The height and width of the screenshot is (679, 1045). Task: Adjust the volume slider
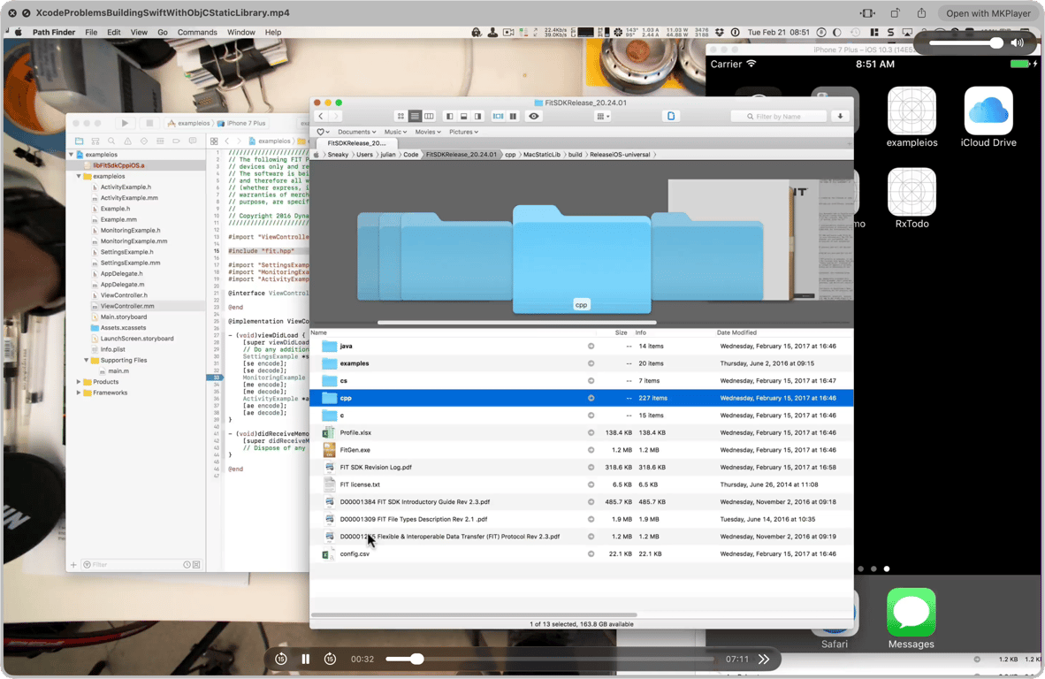tap(965, 42)
